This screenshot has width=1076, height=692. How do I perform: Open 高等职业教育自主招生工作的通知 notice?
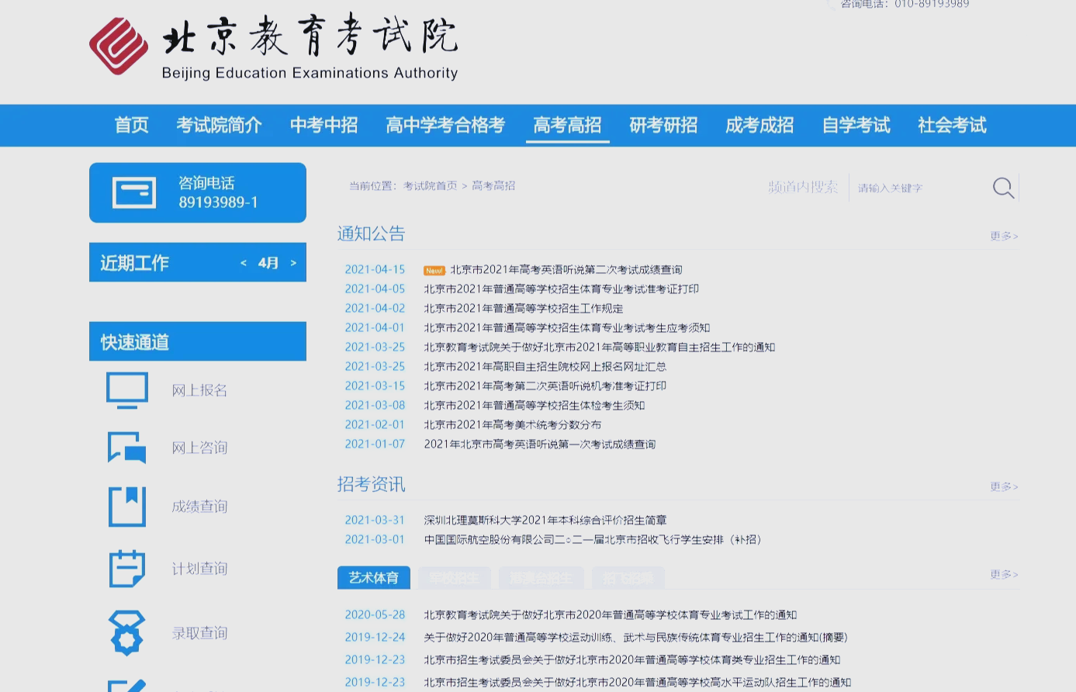pyautogui.click(x=599, y=348)
